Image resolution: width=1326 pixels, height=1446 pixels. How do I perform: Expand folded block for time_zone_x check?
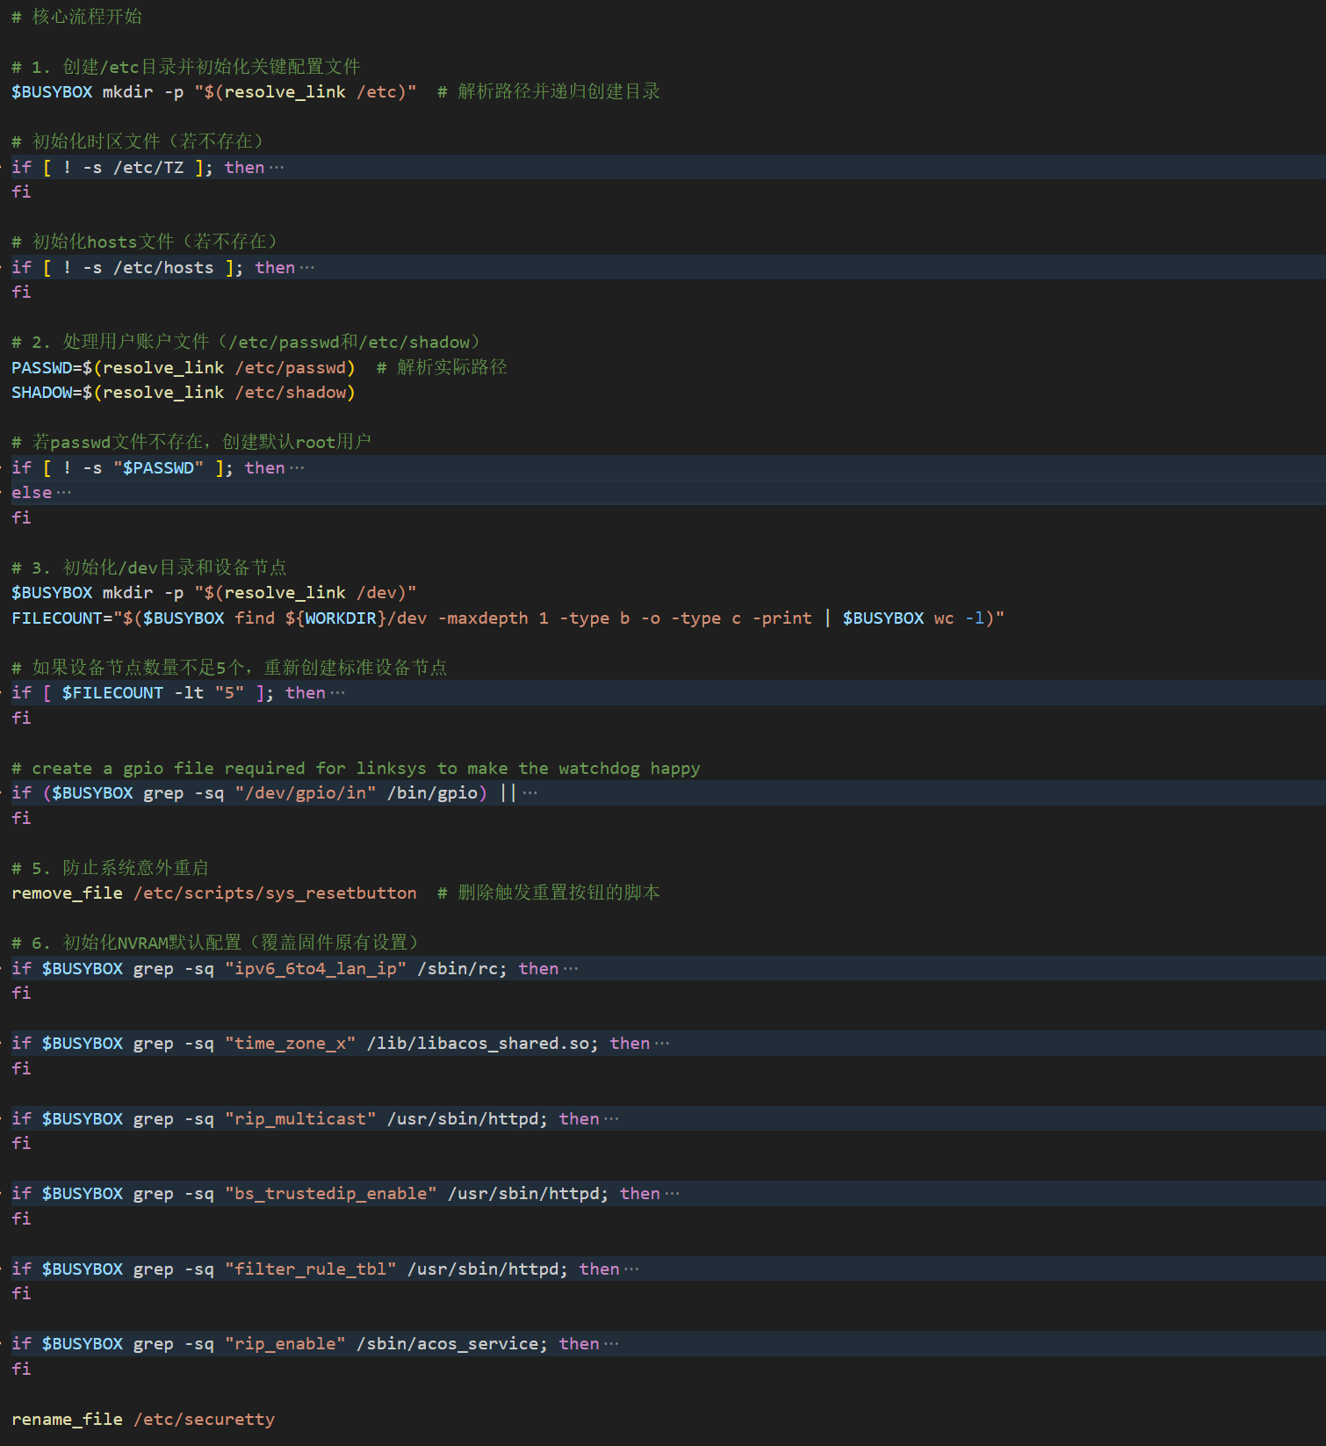[662, 1043]
